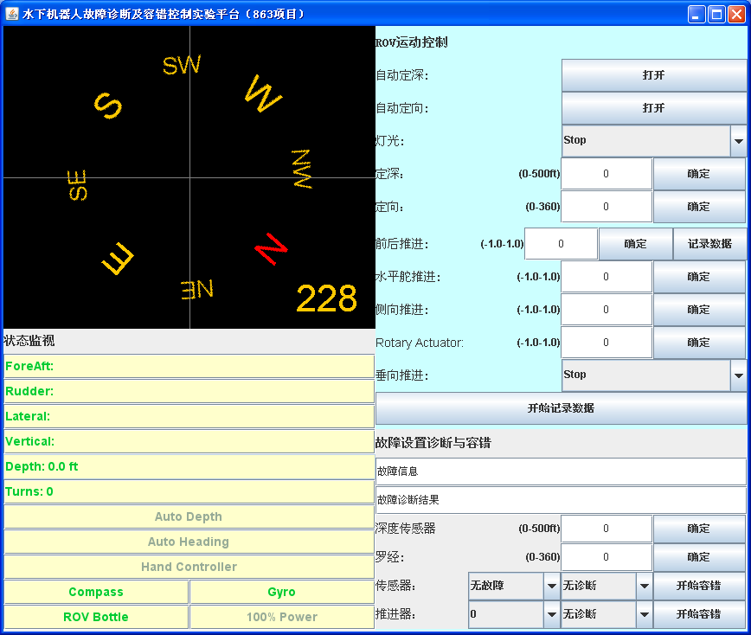751x635 pixels.
Task: Confirm Rotary Actuator with 确定
Action: 699,343
